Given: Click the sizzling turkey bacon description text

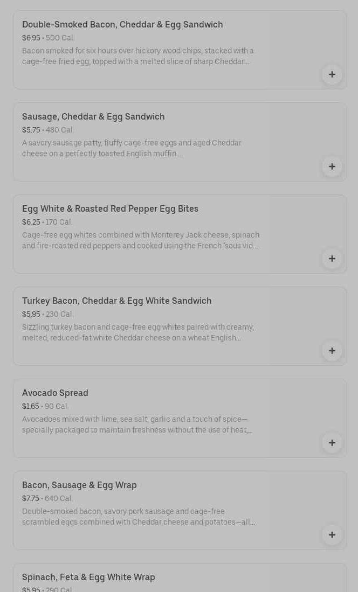Looking at the screenshot, I should [137, 332].
